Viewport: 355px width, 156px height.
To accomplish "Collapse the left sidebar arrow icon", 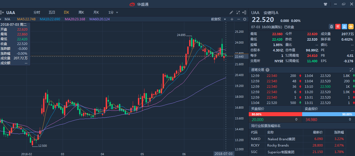I will [x=2, y=12].
